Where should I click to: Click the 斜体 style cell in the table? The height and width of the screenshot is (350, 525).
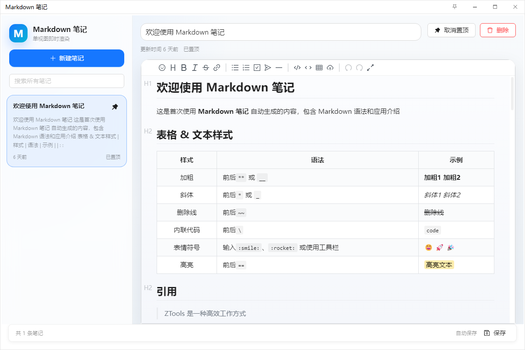coord(187,195)
